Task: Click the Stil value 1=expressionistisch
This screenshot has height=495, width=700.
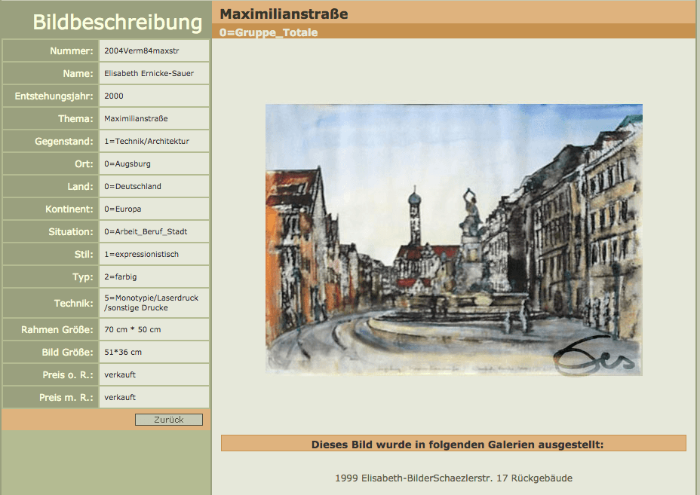Action: coord(142,254)
